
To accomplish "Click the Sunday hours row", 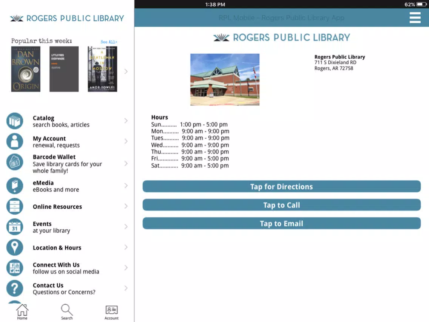I will [189, 125].
